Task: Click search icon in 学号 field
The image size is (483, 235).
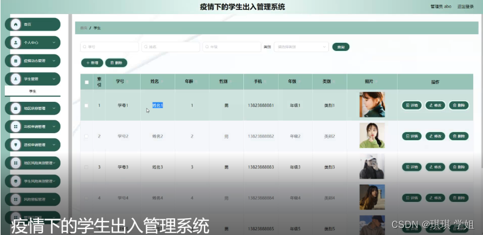Action: [85, 47]
